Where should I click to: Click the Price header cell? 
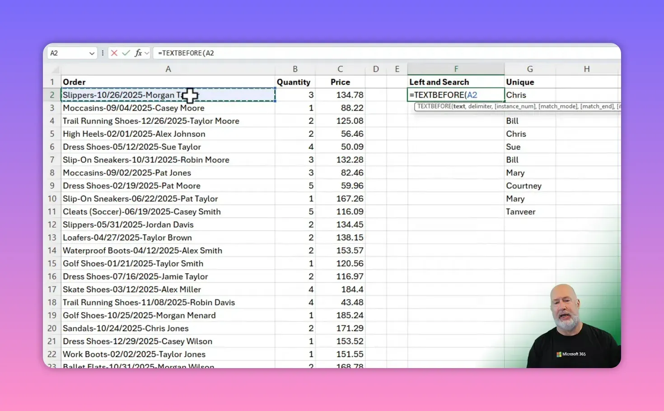(x=340, y=82)
